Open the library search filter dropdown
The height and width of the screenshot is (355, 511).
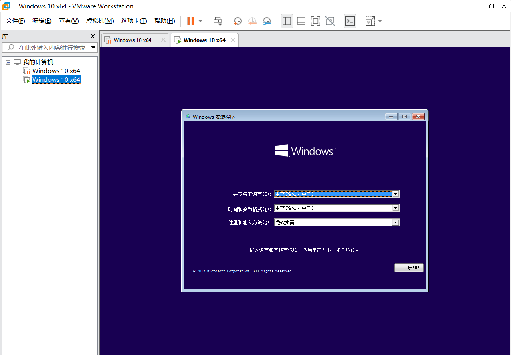click(93, 48)
